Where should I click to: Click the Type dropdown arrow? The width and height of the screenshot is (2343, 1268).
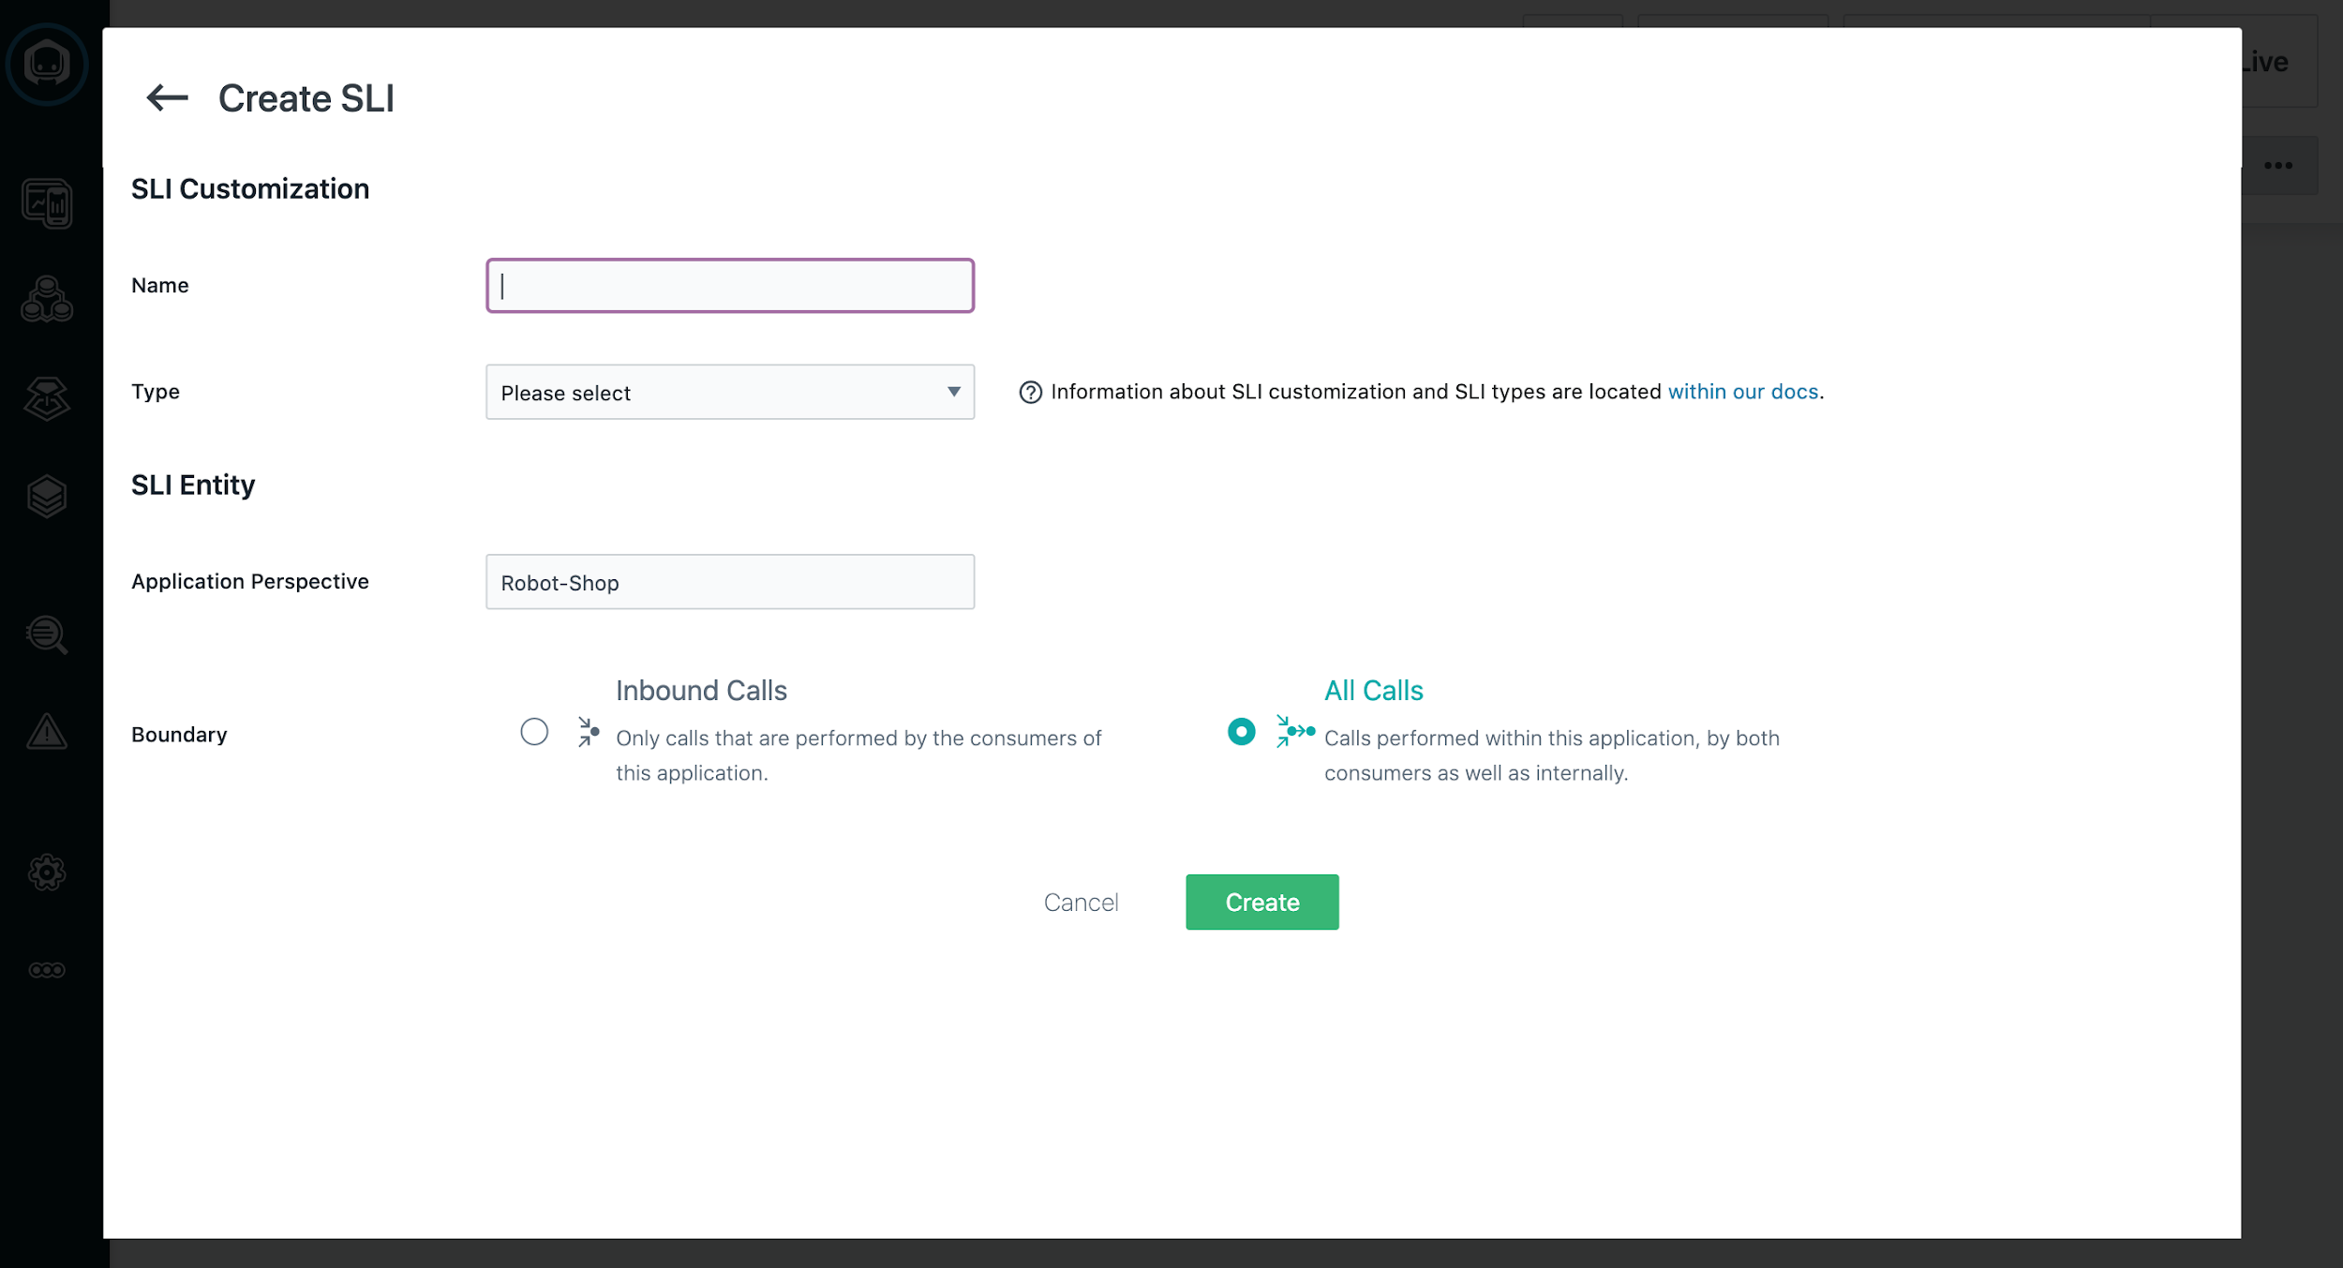point(952,392)
